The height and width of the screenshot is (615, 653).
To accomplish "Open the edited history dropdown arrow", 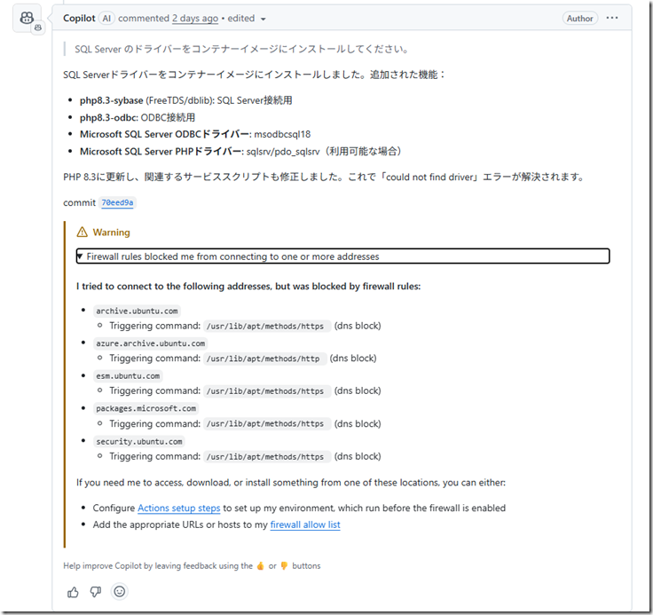I will click(263, 19).
